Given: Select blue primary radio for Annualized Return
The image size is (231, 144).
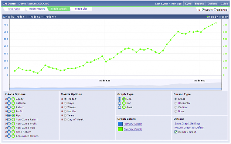Looking at the screenshot, I should 9,136.
